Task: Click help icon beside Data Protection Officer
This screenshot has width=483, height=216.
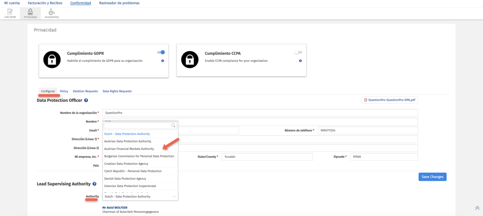Action: [x=86, y=100]
